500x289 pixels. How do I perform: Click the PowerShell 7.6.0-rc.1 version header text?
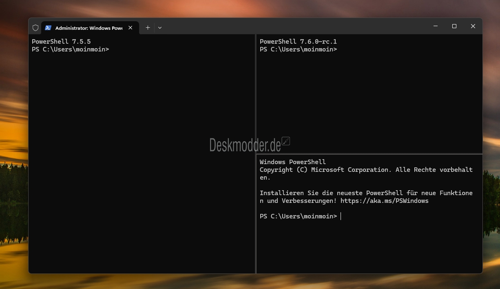298,42
